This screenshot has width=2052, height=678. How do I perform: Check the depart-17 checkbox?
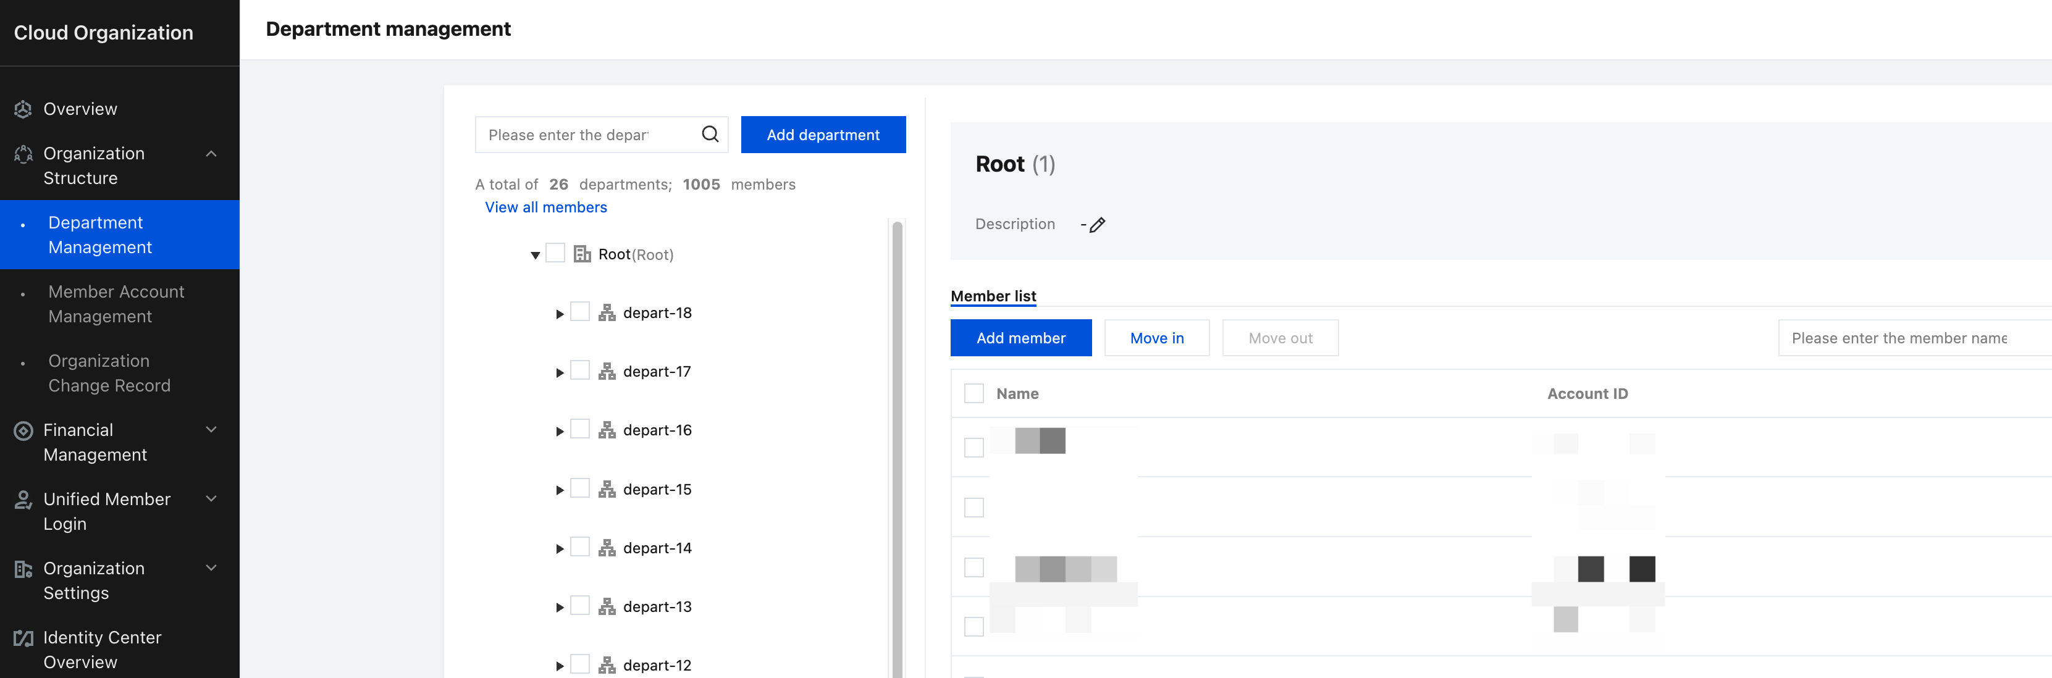[x=580, y=370]
